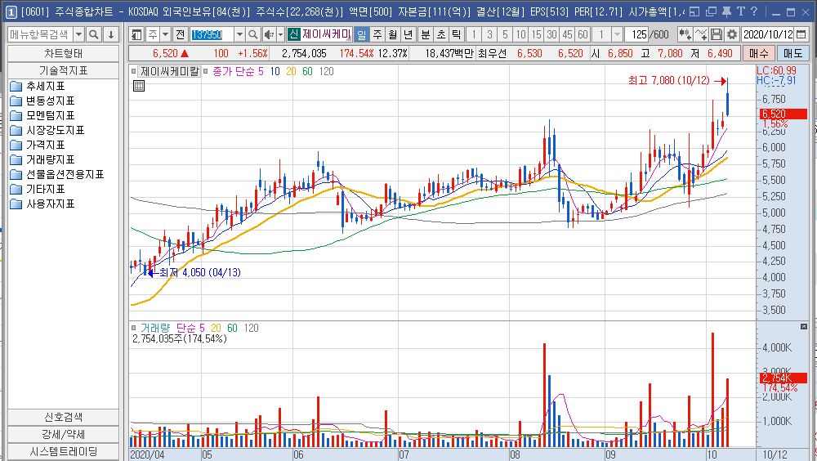This screenshot has height=461, width=817.
Task: Click the 60 minute interval button
Action: click(583, 35)
